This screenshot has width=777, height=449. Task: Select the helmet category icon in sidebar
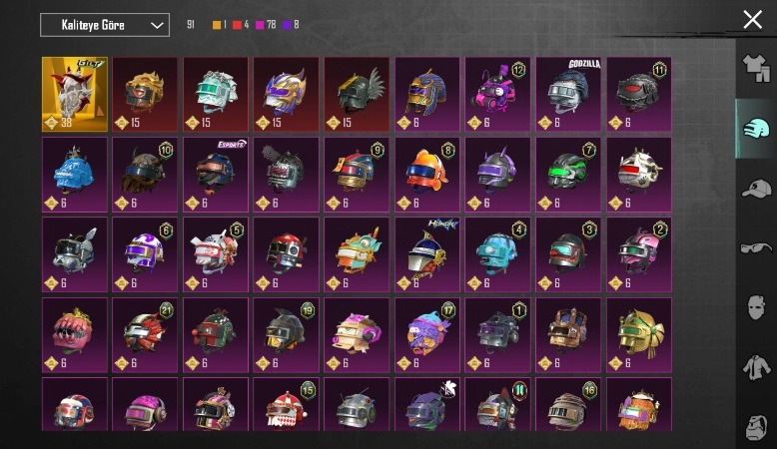(756, 129)
